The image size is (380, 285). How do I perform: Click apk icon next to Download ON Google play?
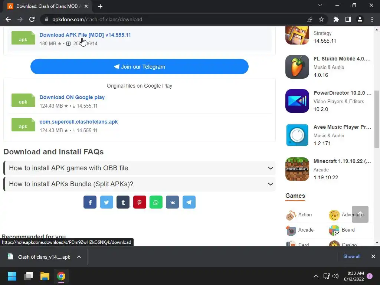click(23, 100)
